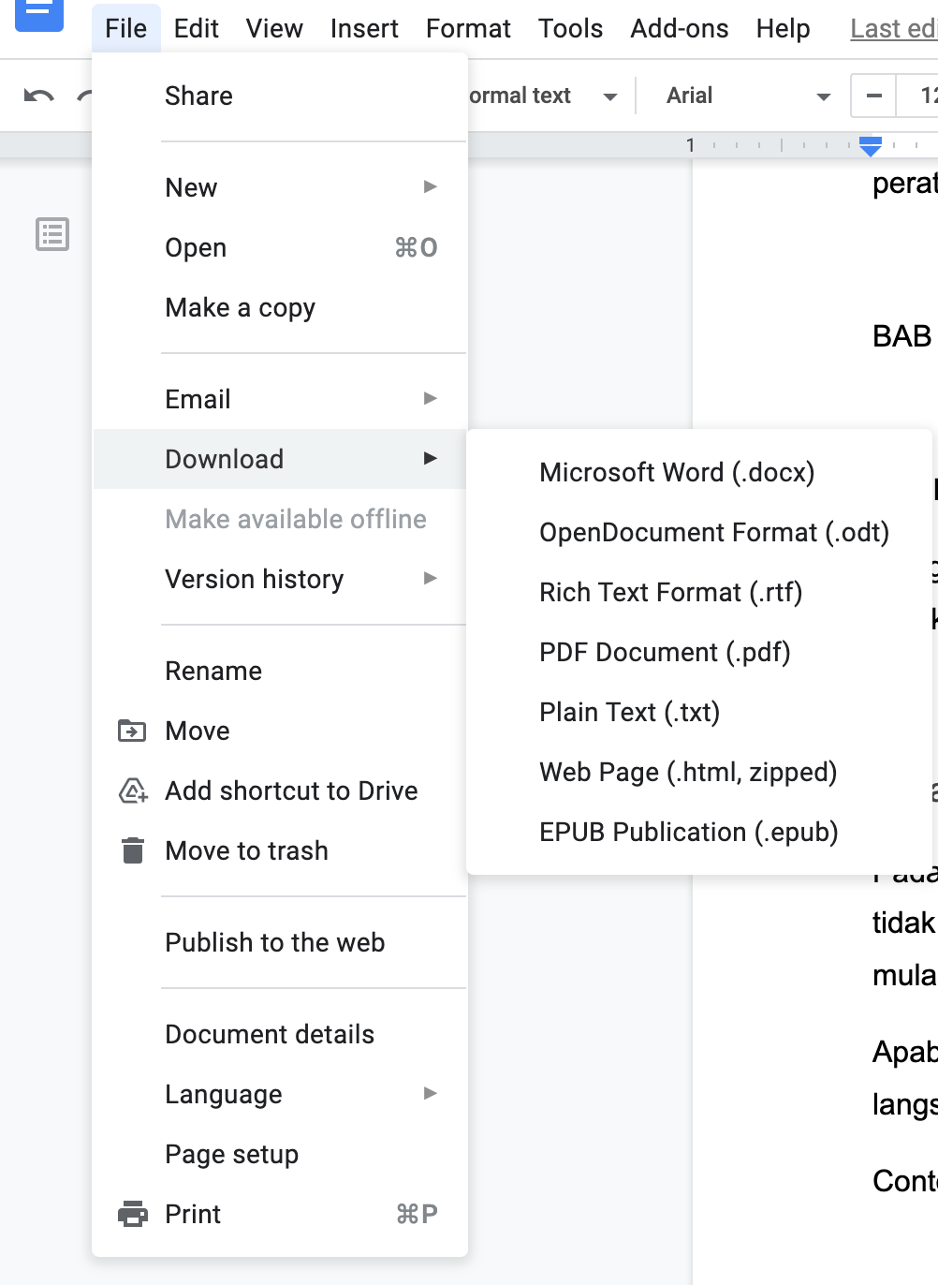Screen dimensions: 938x1285
Task: Click the Last edit link
Action: pyautogui.click(x=893, y=28)
